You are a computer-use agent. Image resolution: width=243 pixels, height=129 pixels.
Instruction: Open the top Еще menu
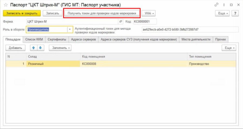222,13
